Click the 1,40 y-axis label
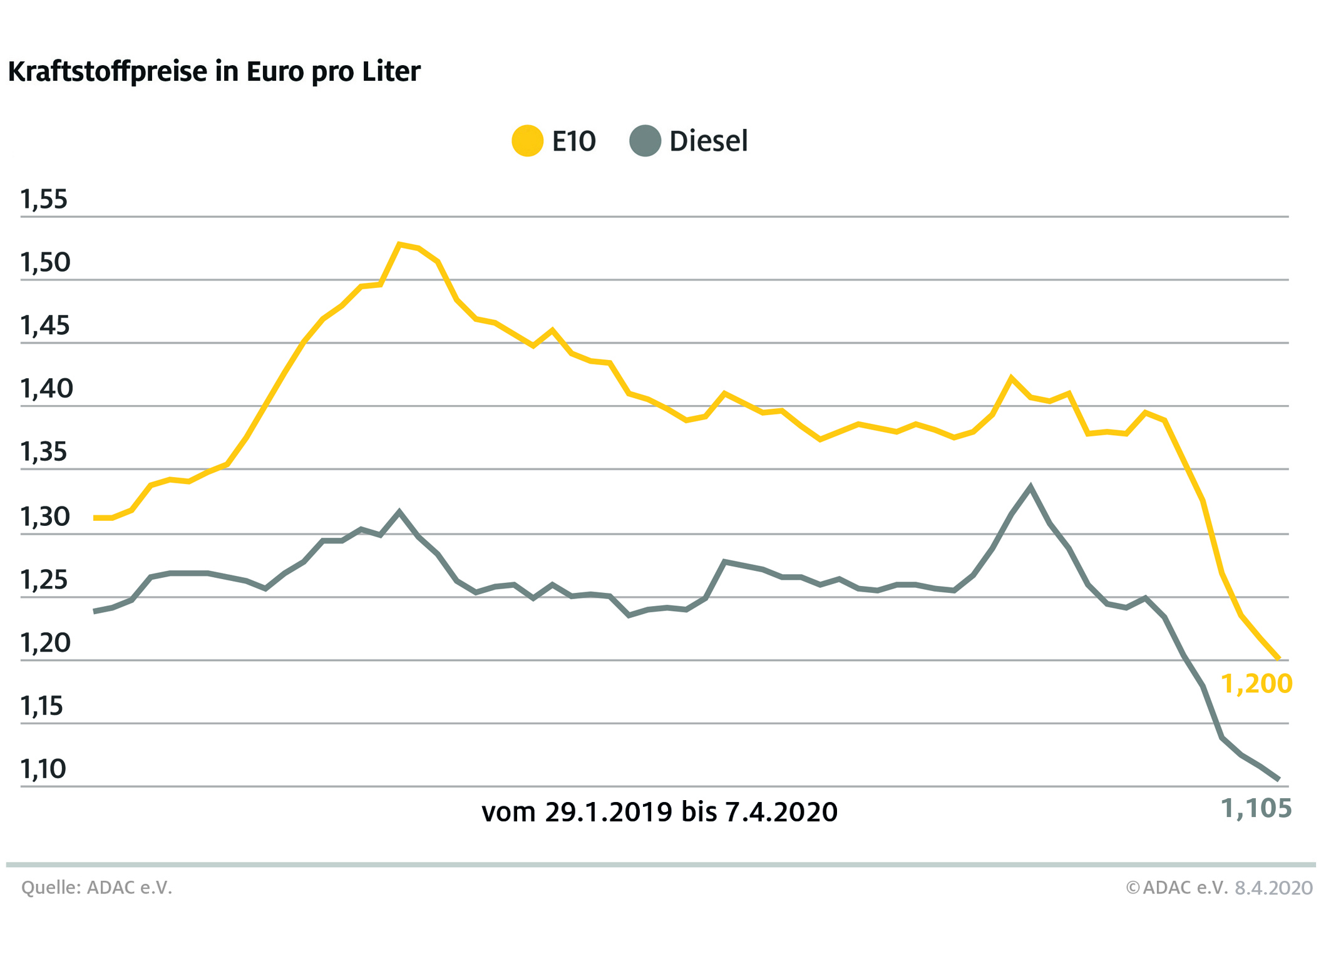This screenshot has height=961, width=1331. (46, 389)
